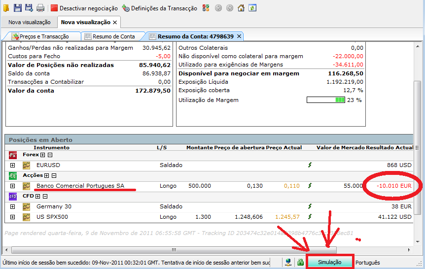Click the save-as floppy icon with arrow
The image size is (425, 269).
click(x=29, y=8)
